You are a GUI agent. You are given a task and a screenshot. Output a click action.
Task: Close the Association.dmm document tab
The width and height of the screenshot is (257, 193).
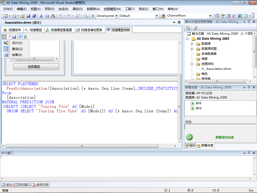(x=179, y=22)
